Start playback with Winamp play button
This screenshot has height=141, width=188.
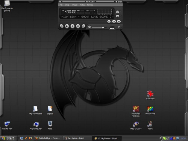pyautogui.click(x=67, y=26)
